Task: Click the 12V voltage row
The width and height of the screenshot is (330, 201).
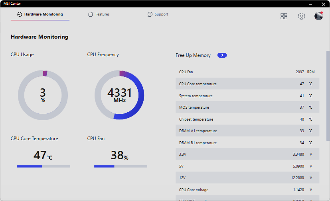Action: coord(247,178)
